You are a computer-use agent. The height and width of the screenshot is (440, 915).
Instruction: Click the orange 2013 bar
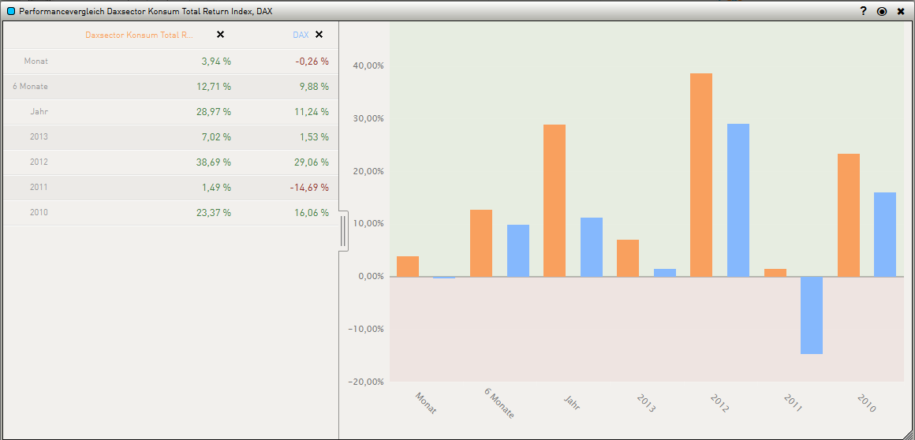coord(628,258)
